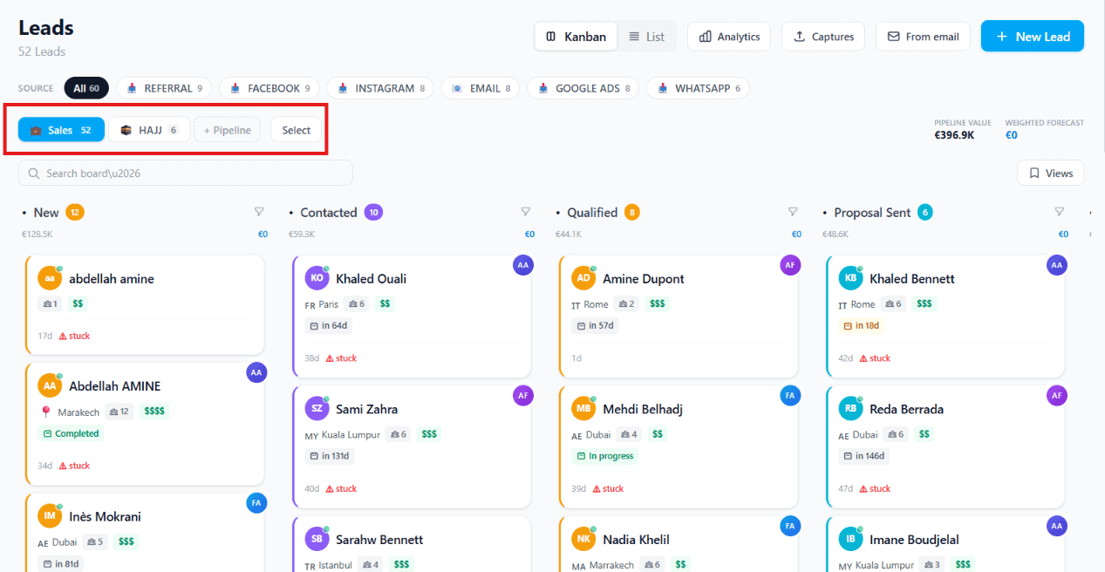This screenshot has height=572, width=1105.
Task: Click AA assignee badge on Khaled Bennett card
Action: pos(1057,265)
